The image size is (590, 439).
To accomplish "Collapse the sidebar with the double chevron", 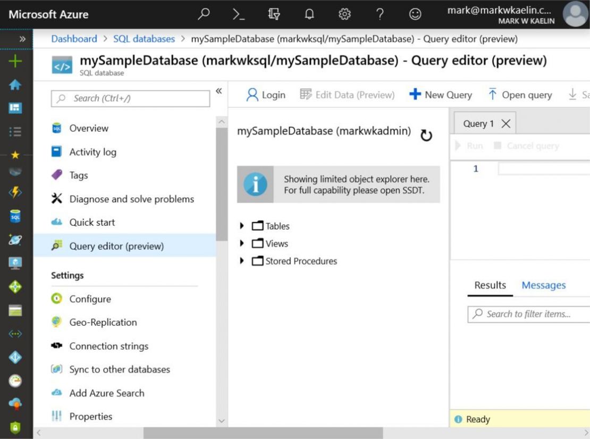I will click(219, 90).
